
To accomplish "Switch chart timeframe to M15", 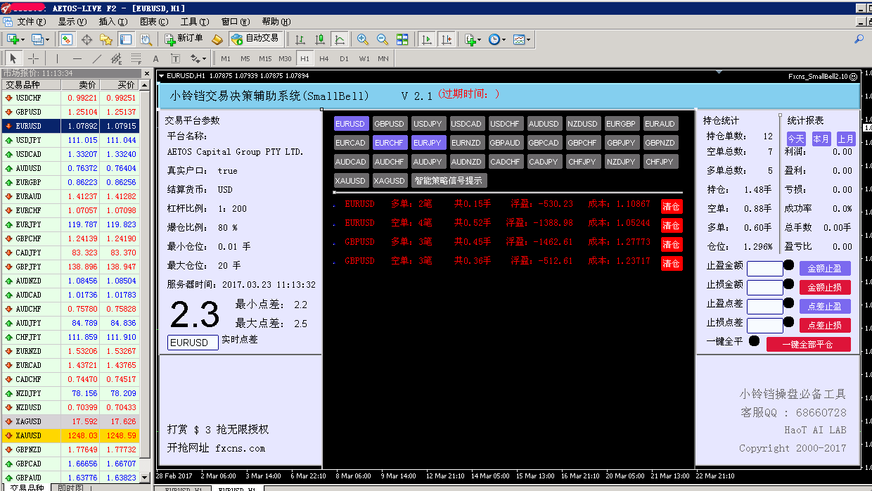I will (265, 58).
